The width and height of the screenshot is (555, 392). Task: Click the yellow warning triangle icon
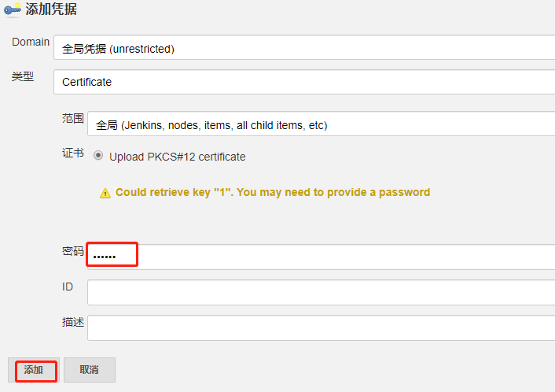point(105,193)
